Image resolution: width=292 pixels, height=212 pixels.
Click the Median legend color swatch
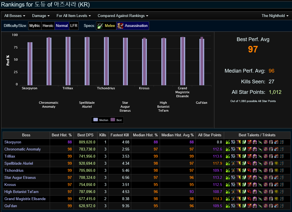[x=95, y=120]
